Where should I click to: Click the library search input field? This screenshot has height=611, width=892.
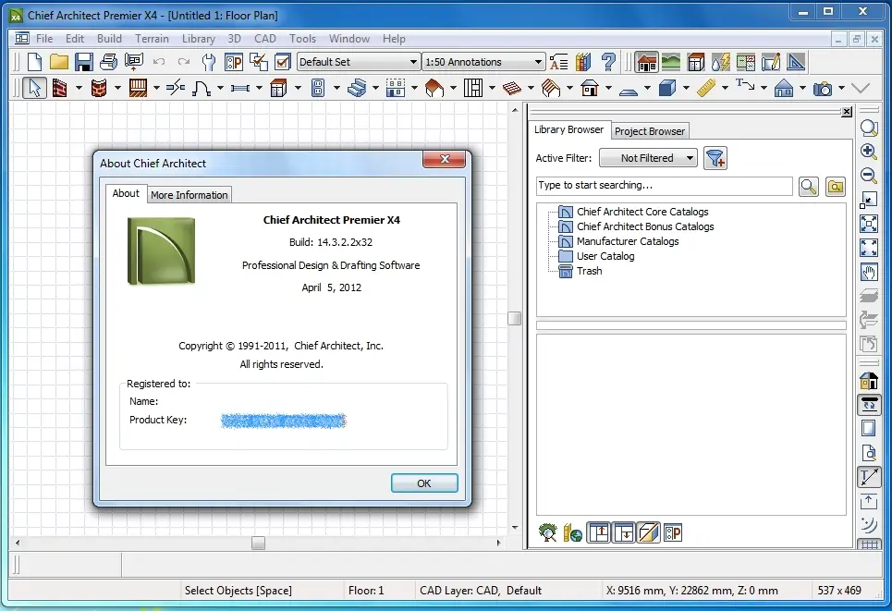(664, 186)
